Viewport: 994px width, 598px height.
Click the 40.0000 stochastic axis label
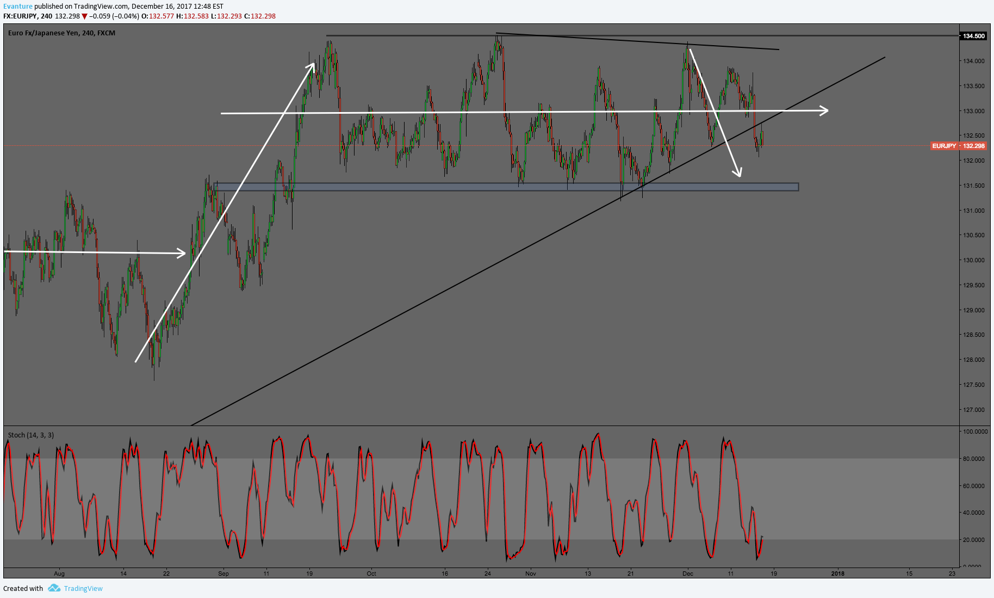[974, 513]
